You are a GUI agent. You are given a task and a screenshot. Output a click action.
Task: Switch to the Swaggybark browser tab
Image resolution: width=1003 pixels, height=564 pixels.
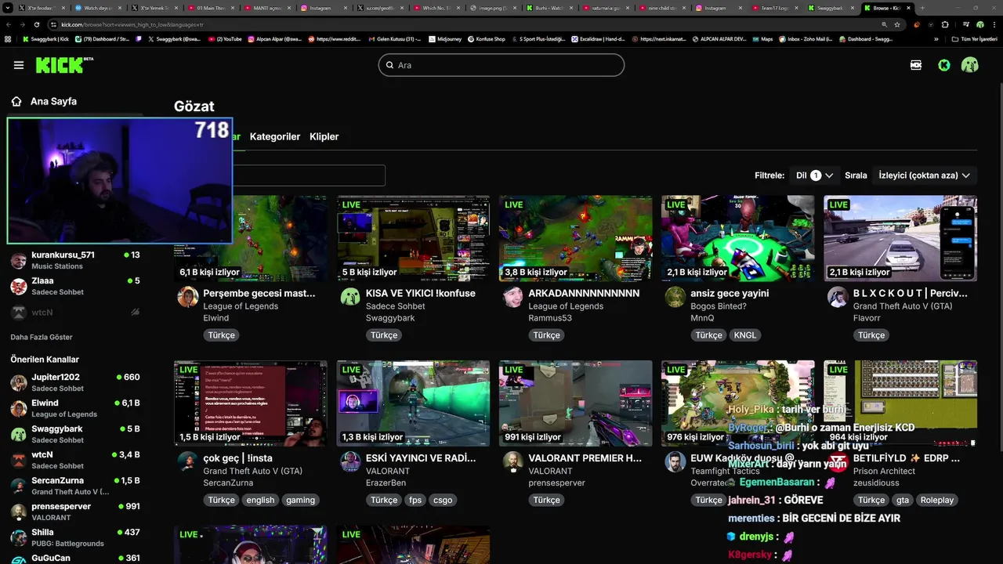point(831,8)
